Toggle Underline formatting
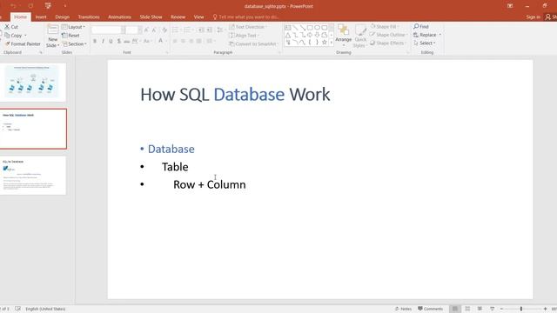 111,41
